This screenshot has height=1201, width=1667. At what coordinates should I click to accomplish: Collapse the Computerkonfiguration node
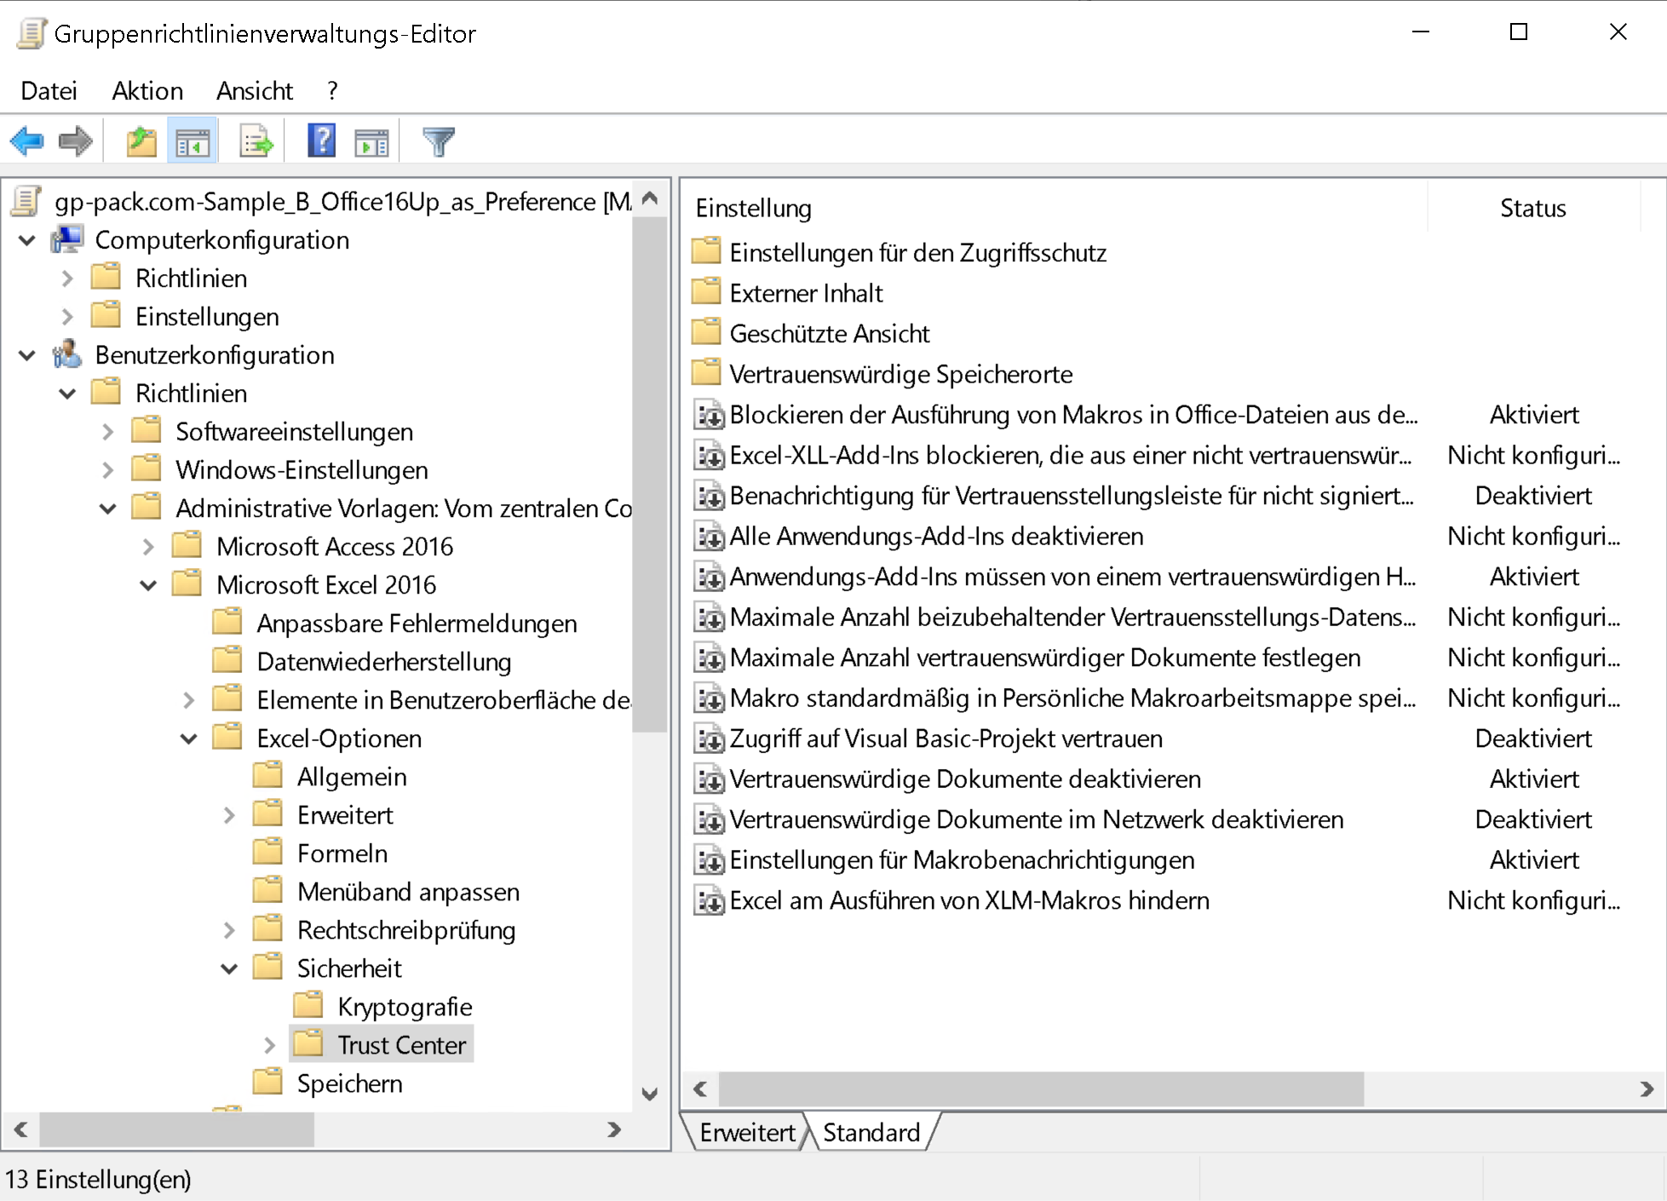(x=26, y=240)
